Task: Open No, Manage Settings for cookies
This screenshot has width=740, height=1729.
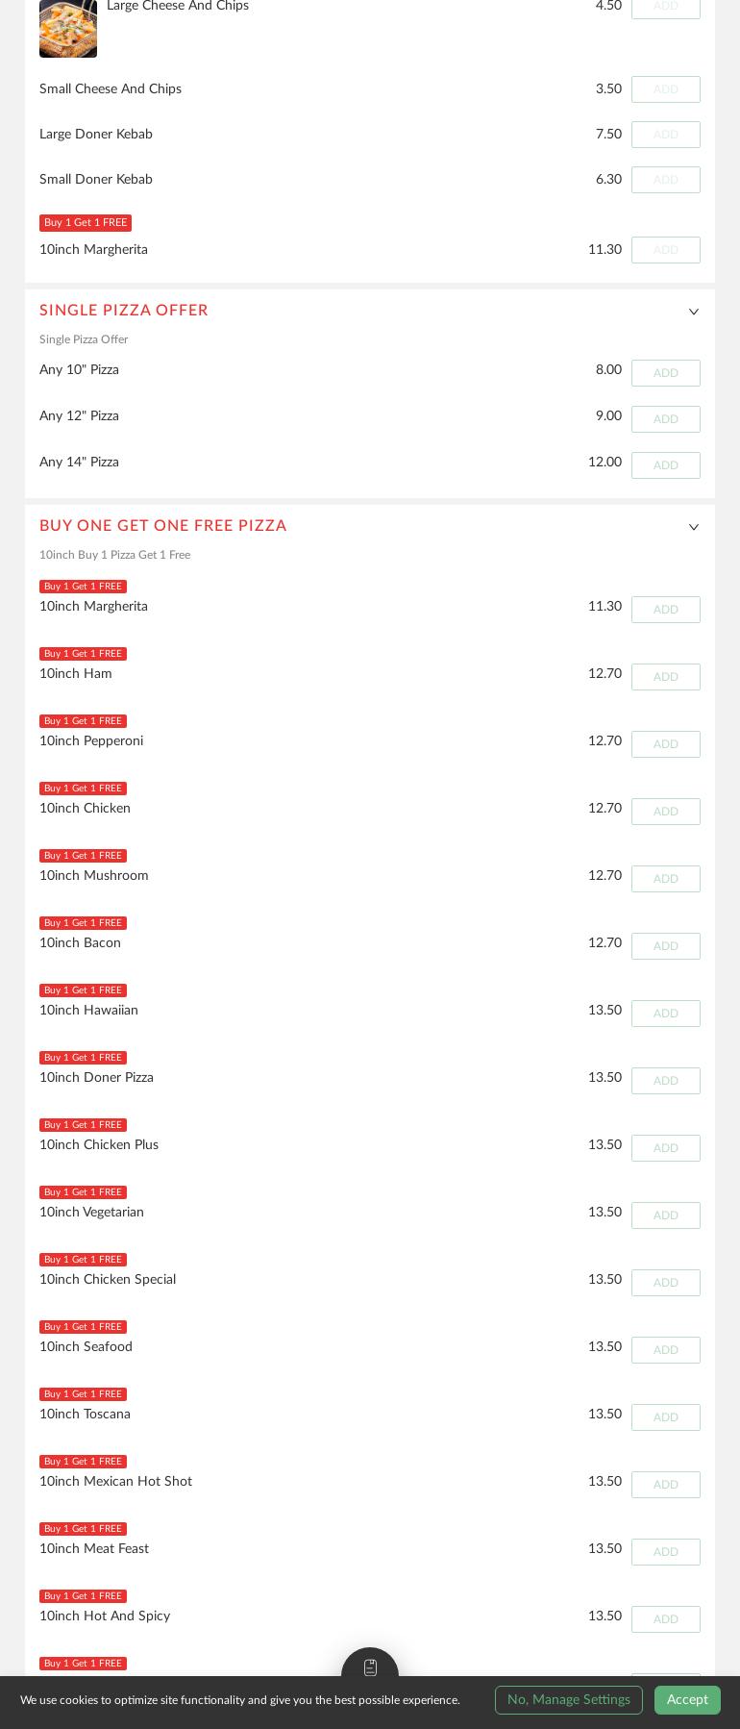Action: pyautogui.click(x=568, y=1699)
